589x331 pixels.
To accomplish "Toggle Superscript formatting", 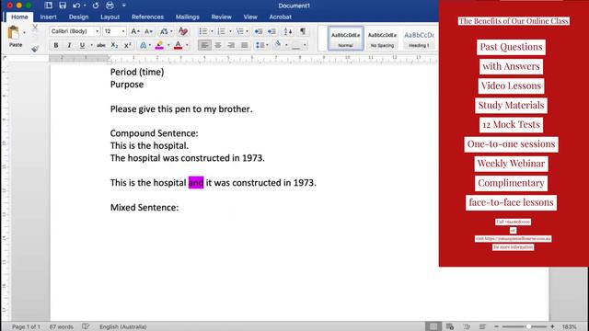I will click(128, 45).
